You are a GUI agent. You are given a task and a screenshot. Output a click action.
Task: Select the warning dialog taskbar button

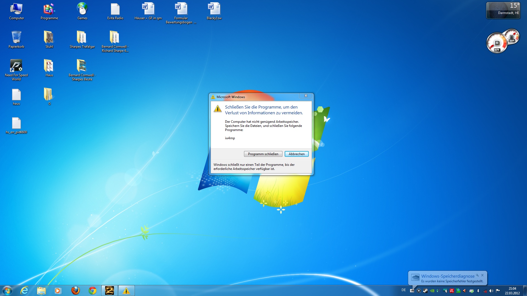coord(126,291)
